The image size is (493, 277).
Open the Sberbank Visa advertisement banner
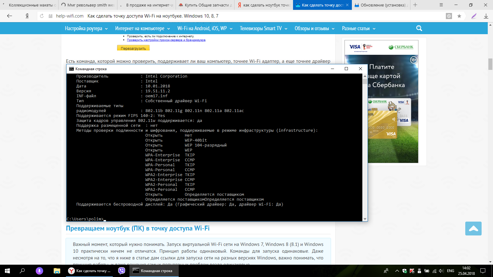[381, 102]
